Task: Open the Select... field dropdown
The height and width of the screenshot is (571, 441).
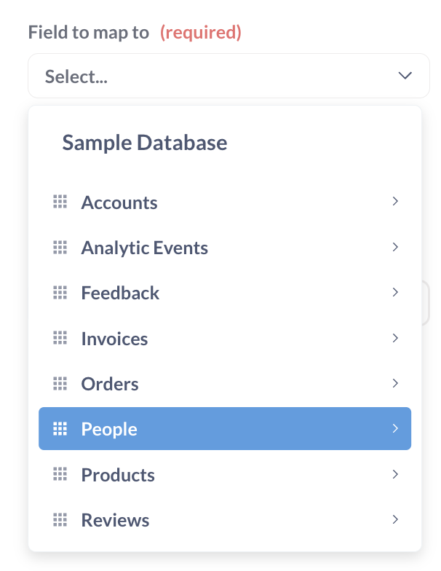Action: point(229,76)
